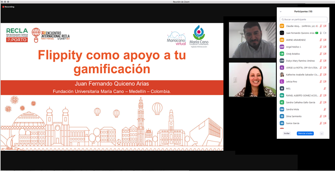Click the CB avatar of Cindy Bolaños
335x171 pixels.
click(x=282, y=54)
